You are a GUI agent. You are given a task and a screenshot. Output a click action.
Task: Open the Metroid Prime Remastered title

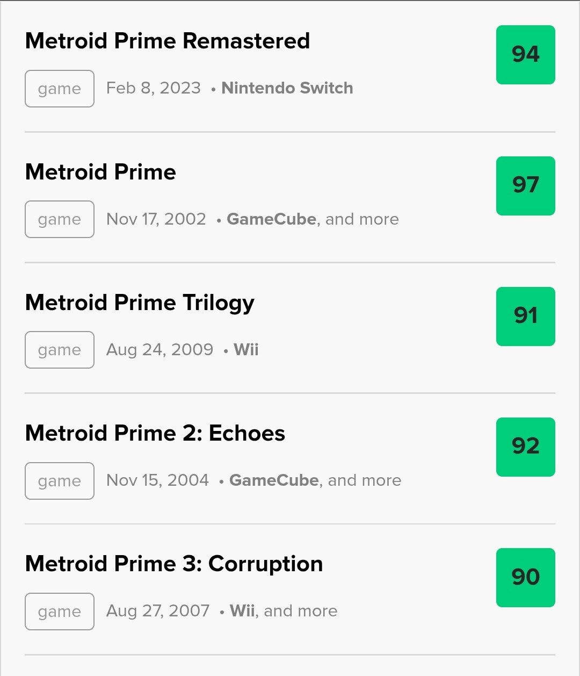pyautogui.click(x=168, y=41)
